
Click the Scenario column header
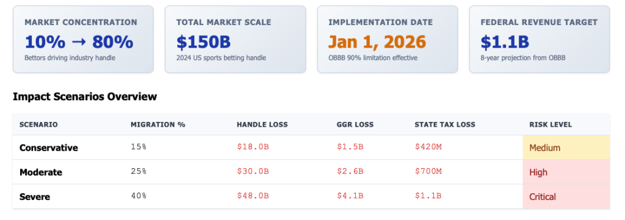[38, 124]
